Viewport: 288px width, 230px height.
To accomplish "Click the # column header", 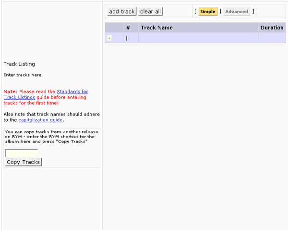I will click(x=128, y=28).
